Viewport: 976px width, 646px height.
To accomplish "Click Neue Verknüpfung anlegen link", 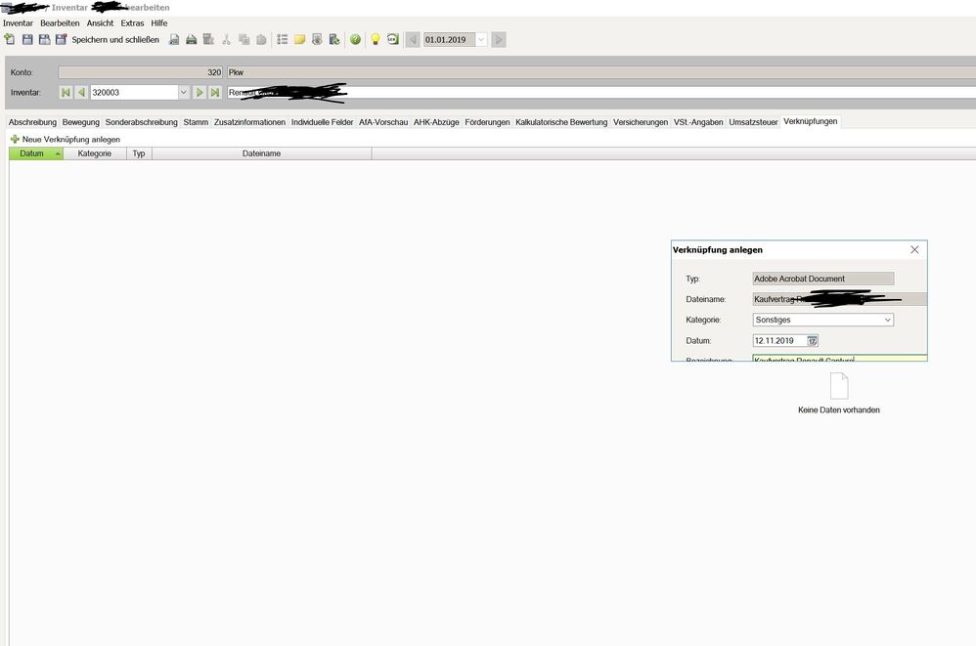I will [x=70, y=140].
